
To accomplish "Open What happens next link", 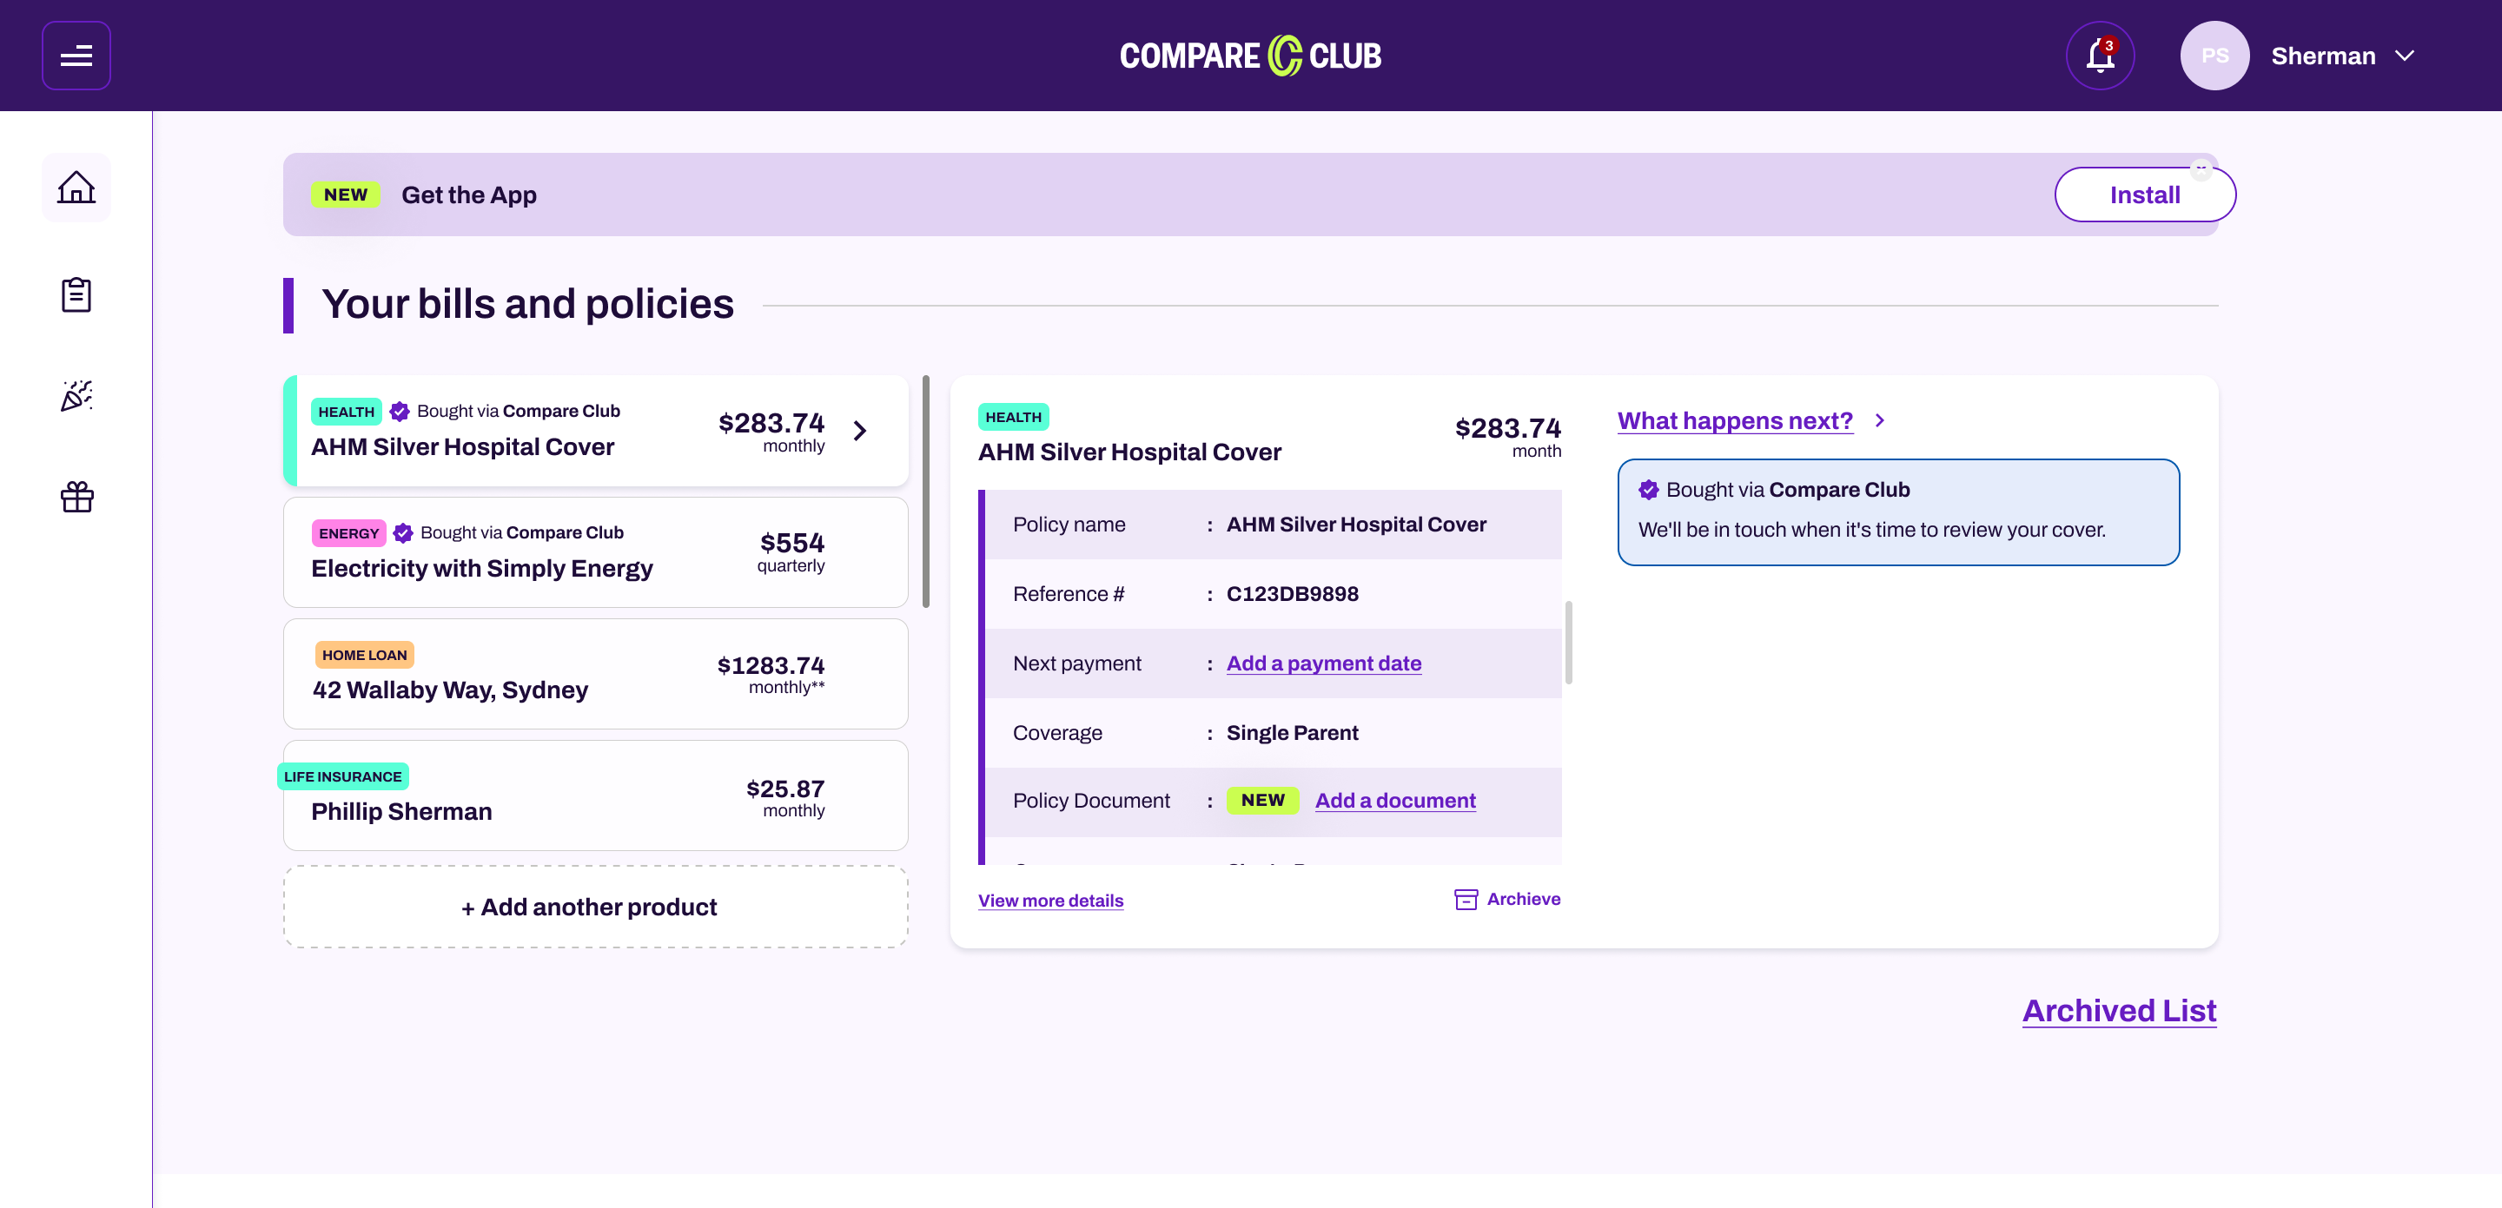I will point(1735,420).
